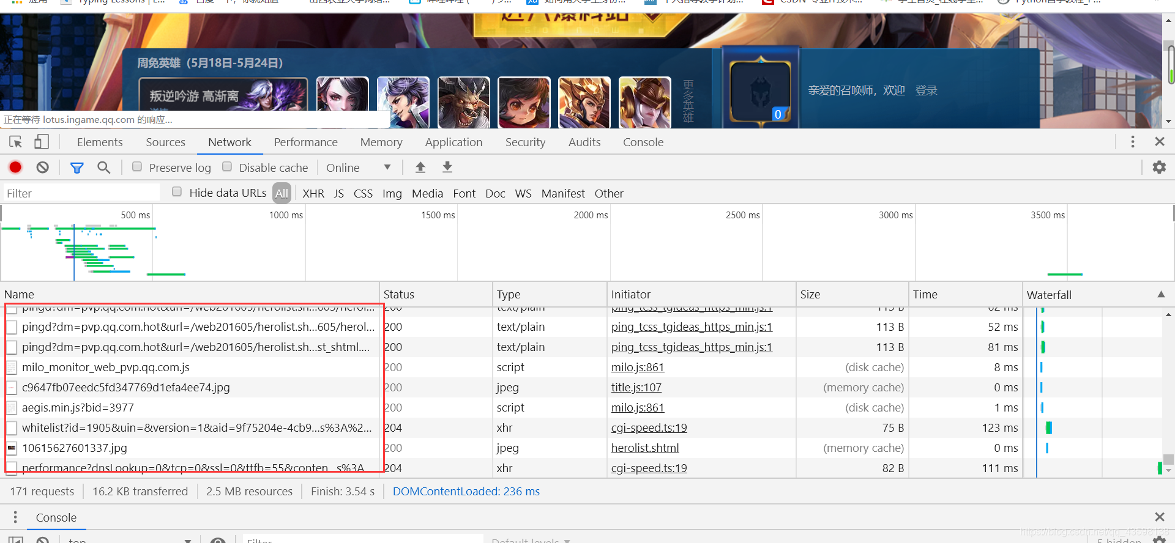Close the DevTools panel
This screenshot has height=543, width=1175.
pos(1159,142)
